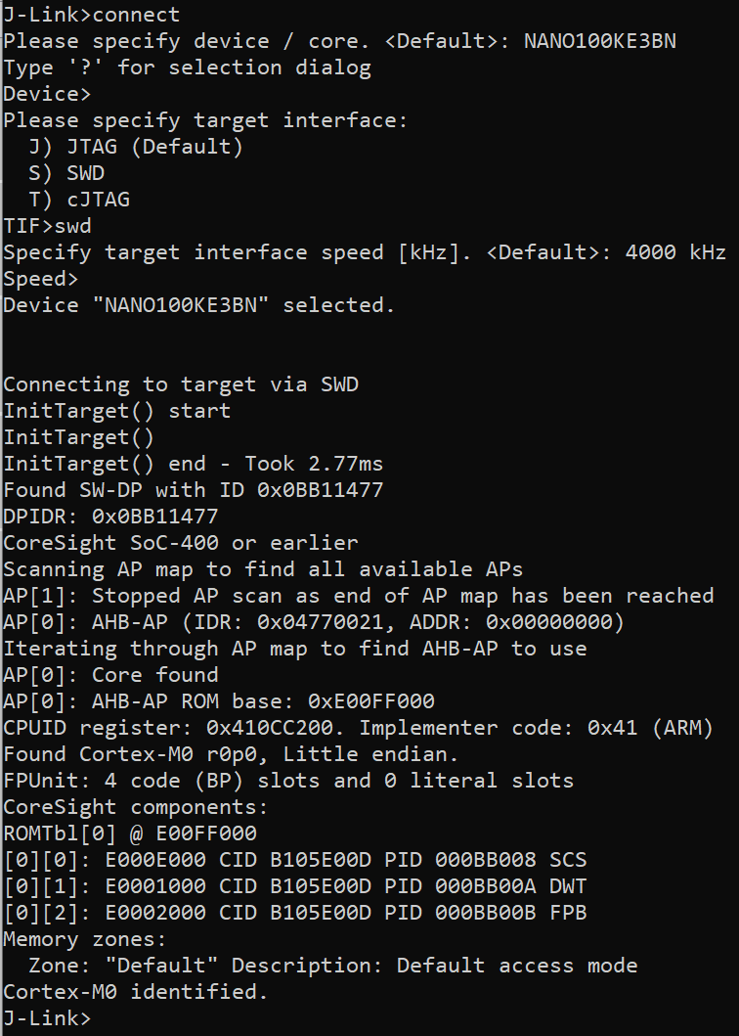Click the 'S) SWD' interface option

point(66,173)
